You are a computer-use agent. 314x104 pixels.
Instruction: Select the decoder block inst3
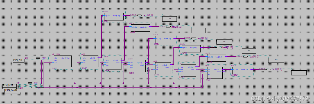(114, 17)
